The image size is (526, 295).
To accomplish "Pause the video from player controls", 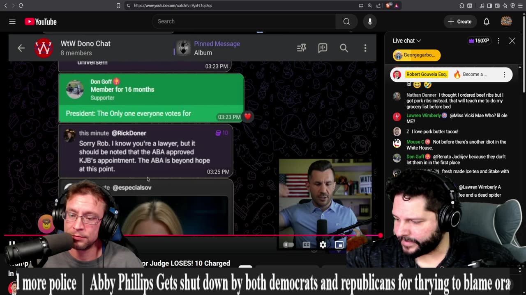I will (12, 245).
